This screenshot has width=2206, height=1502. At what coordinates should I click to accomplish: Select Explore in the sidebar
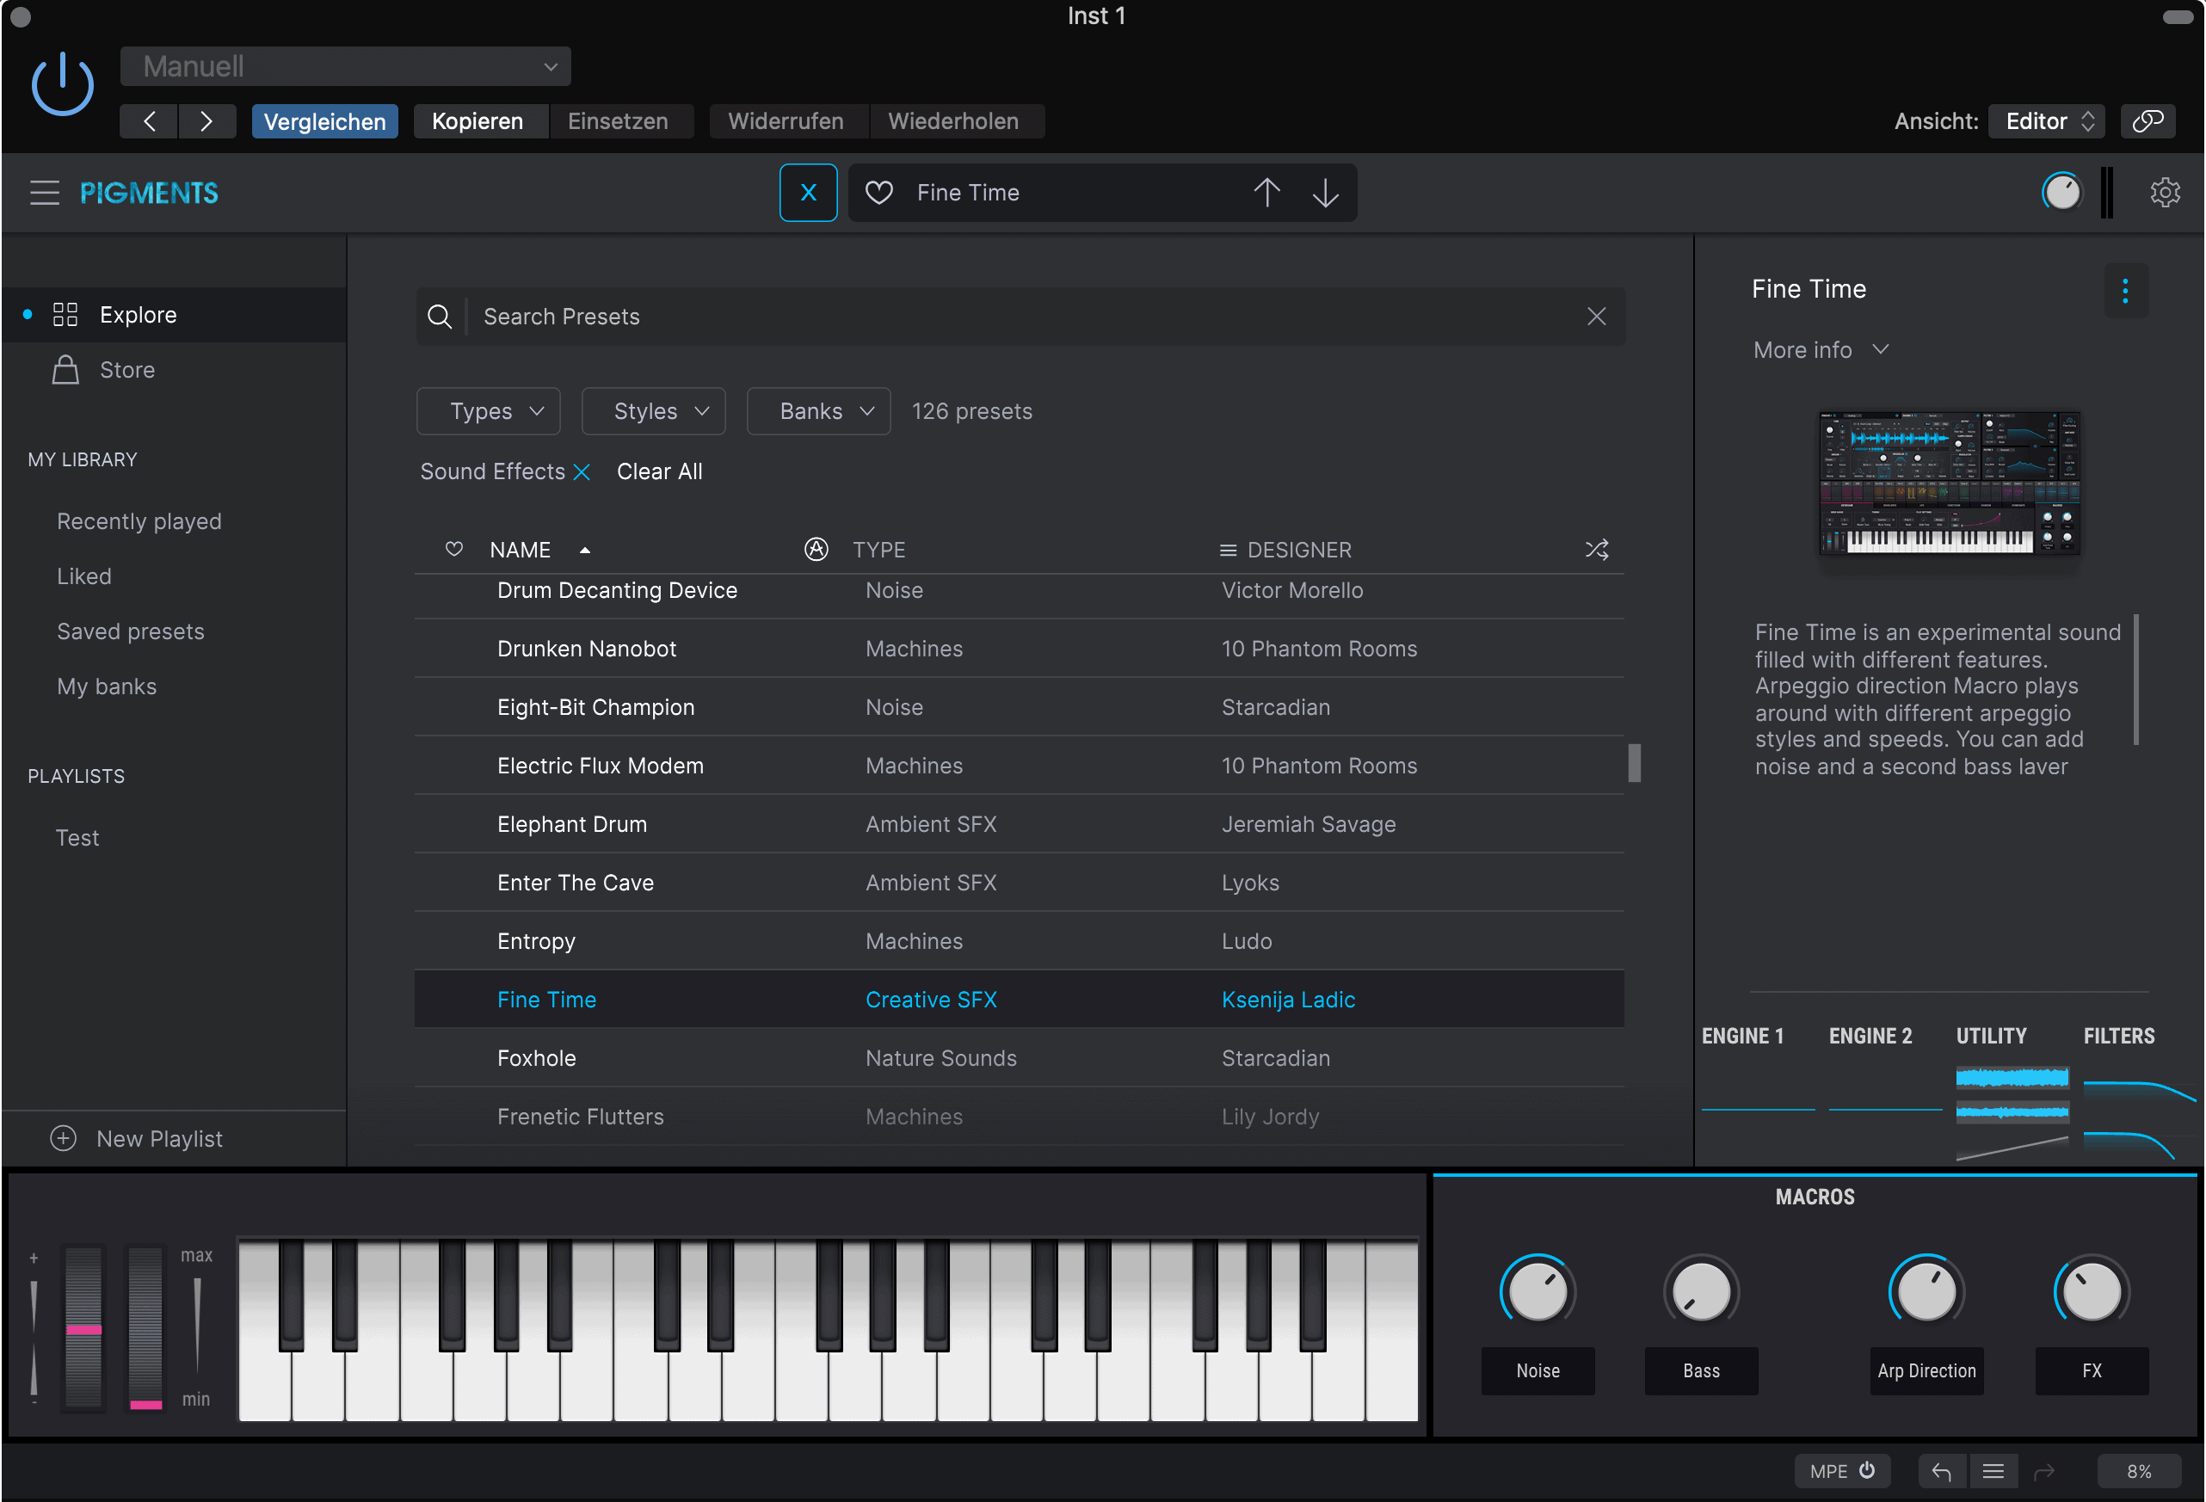point(174,315)
